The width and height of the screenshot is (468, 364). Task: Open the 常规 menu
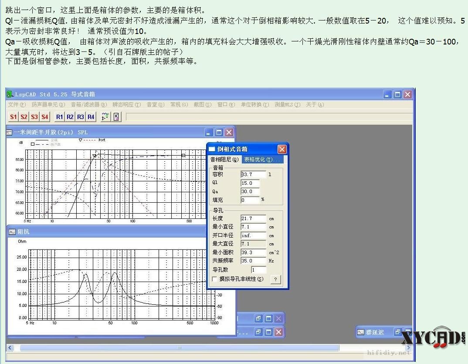tap(179, 105)
